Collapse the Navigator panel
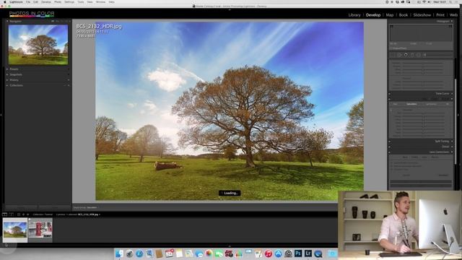The height and width of the screenshot is (260, 462). [x=7, y=21]
